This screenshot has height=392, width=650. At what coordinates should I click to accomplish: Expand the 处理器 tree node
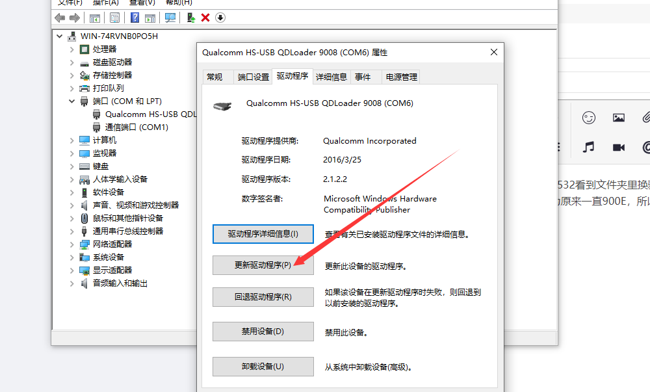tap(71, 49)
